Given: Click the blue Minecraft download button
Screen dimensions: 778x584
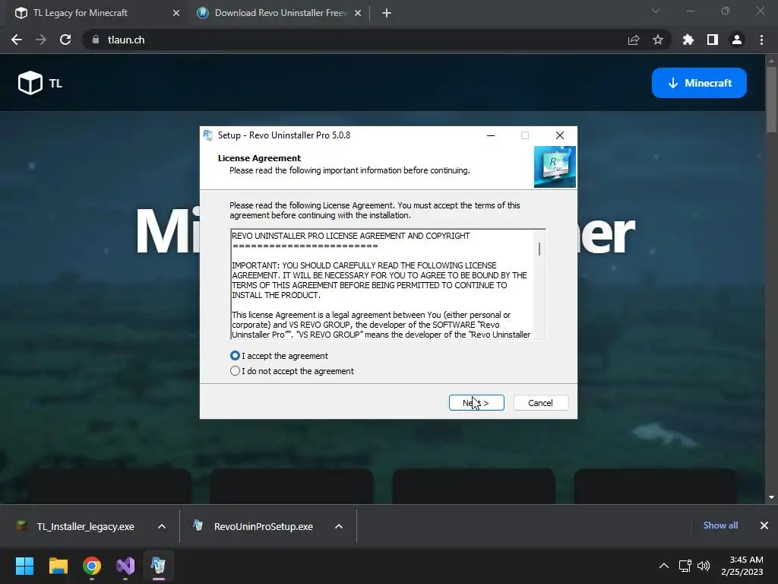Looking at the screenshot, I should pyautogui.click(x=699, y=83).
